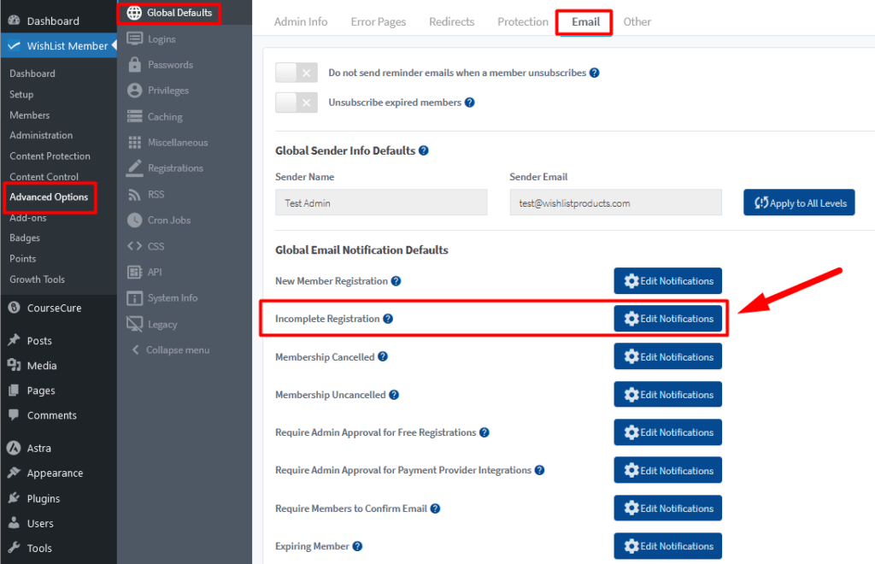Enable Unsubscribe expired members toggle
The width and height of the screenshot is (875, 564).
pyautogui.click(x=297, y=103)
